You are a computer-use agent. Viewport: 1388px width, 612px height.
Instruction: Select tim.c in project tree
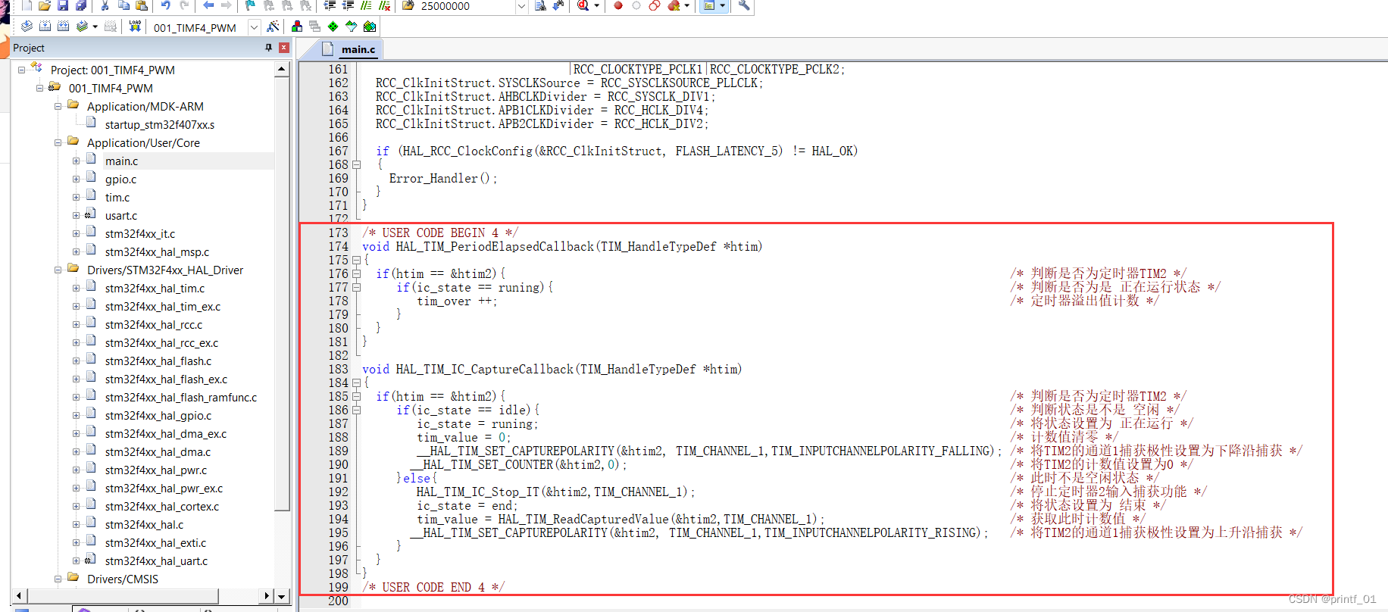click(117, 198)
